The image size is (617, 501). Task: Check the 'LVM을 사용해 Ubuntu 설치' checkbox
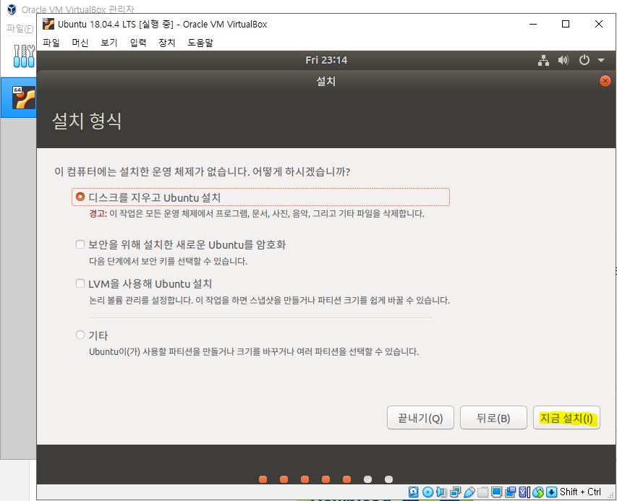point(80,283)
